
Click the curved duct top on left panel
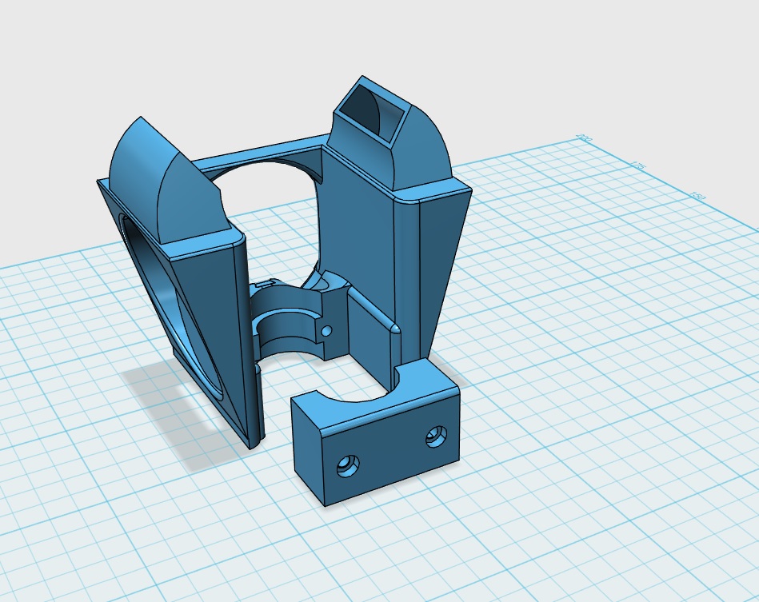[165, 181]
